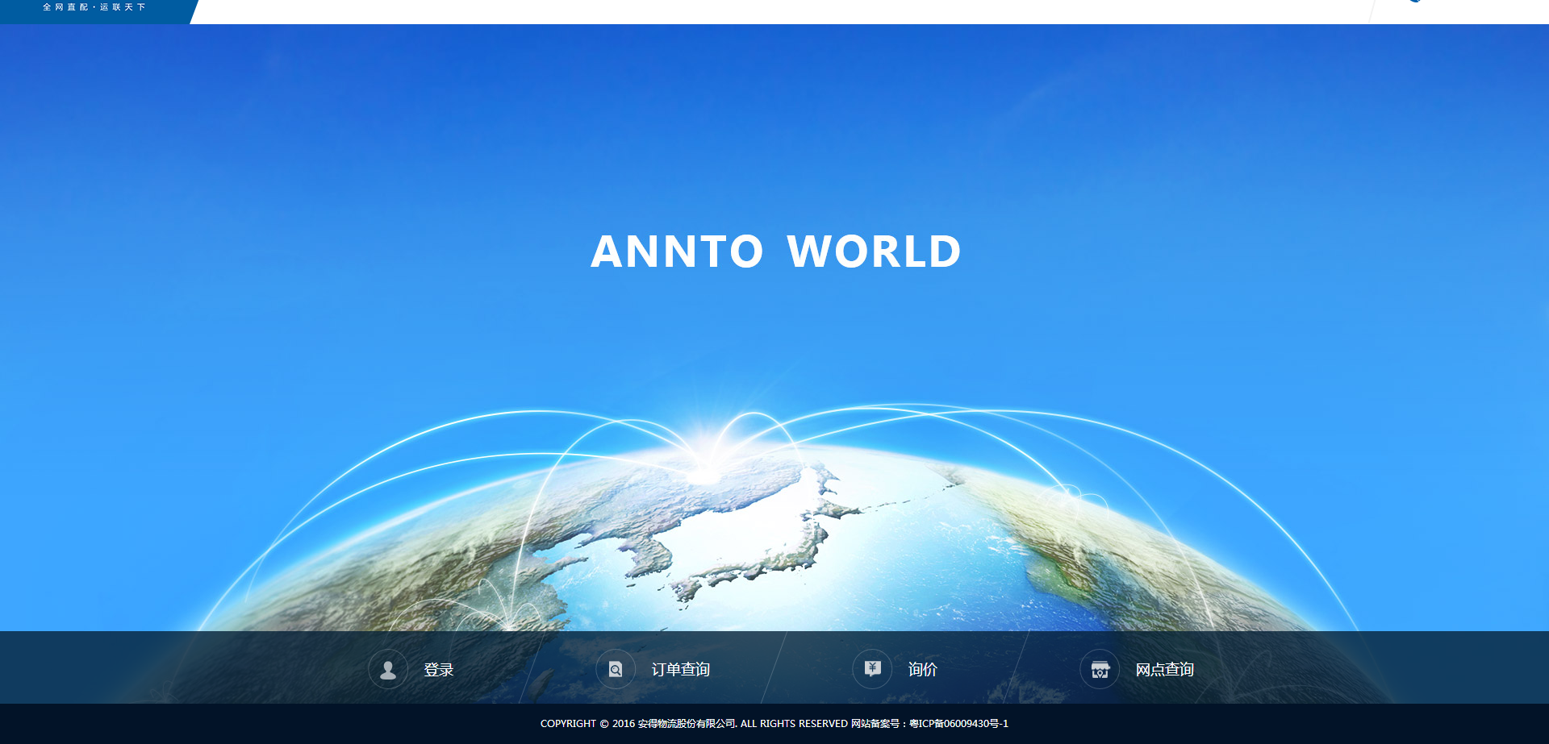
Task: Click the order search icon
Action: click(x=616, y=669)
